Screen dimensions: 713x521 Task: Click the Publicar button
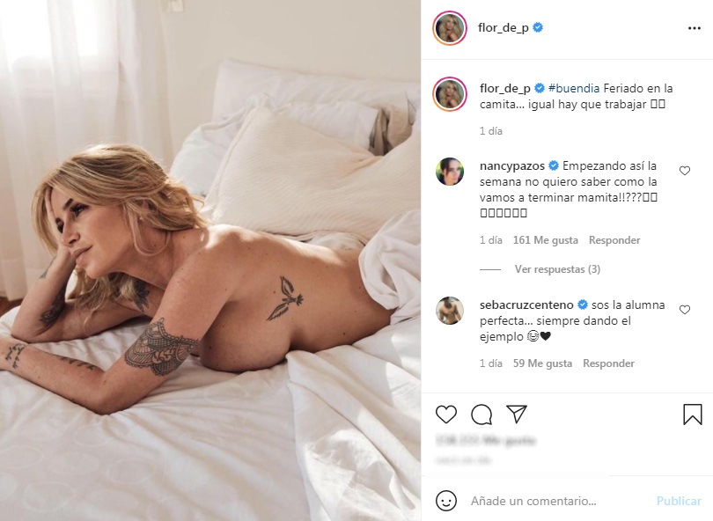click(x=679, y=501)
